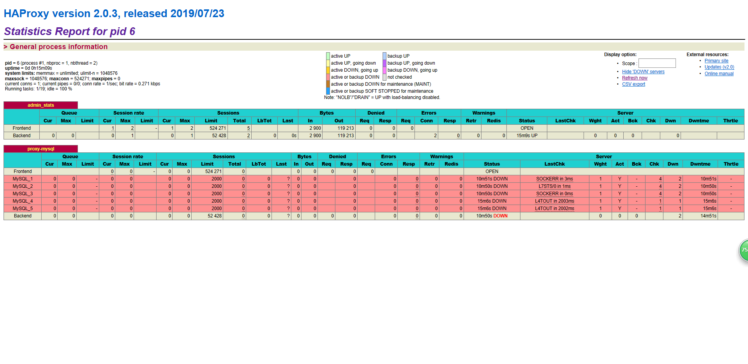Viewport: 748px width, 364px height.
Task: Click proxy-mysql Frontend session limit 524 271
Action: [x=213, y=171]
